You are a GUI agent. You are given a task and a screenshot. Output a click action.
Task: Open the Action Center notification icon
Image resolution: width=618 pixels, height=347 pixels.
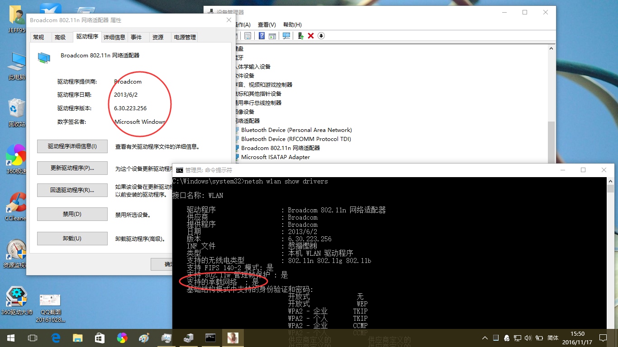(x=603, y=338)
